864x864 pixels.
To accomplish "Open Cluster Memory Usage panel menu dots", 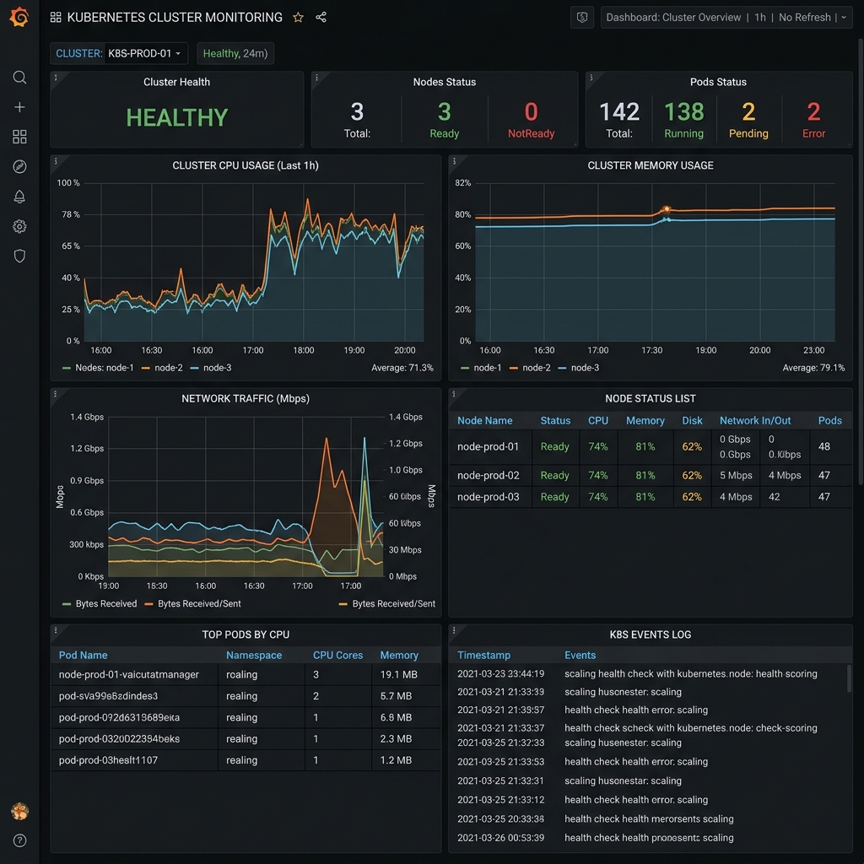I will point(454,161).
